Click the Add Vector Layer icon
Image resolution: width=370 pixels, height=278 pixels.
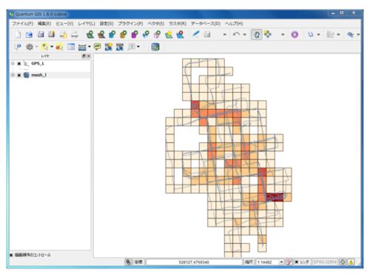point(90,34)
